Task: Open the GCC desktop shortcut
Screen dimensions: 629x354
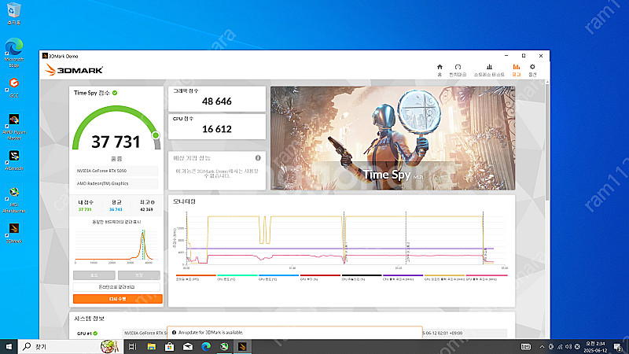Action: [x=14, y=87]
